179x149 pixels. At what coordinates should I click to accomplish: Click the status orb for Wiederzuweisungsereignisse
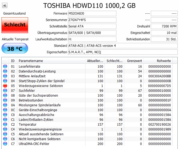coord(5,129)
